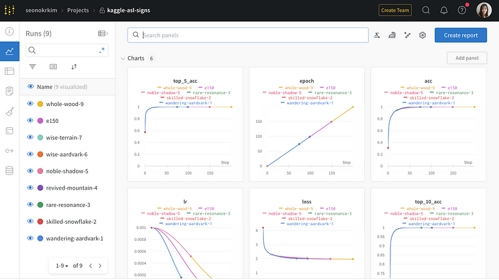Open the jobs sidebar icon
Image resolution: width=499 pixels, height=280 pixels.
tap(9, 131)
